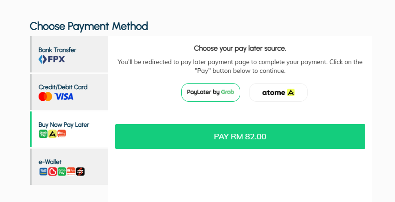The width and height of the screenshot is (395, 202).
Task: Click the GrabPay icon under e-Wallet
Action: click(62, 171)
